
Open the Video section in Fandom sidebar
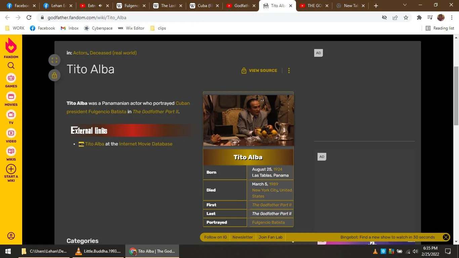11,135
